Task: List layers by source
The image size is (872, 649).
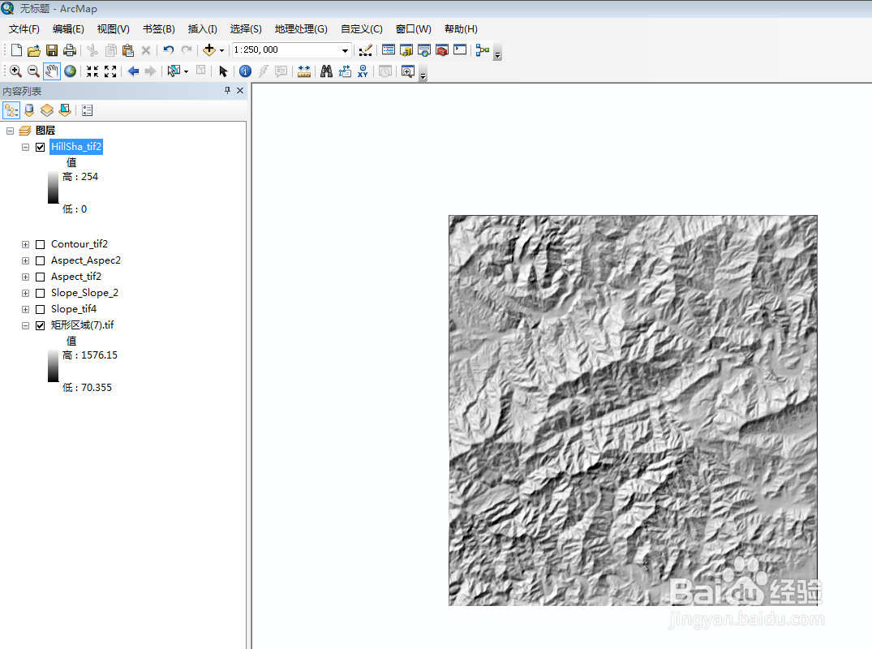Action: click(29, 110)
